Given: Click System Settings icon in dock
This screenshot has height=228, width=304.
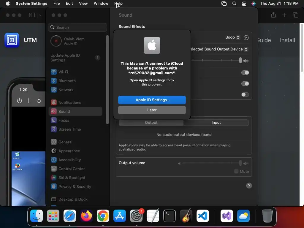Looking at the screenshot, I should pyautogui.click(x=136, y=216).
